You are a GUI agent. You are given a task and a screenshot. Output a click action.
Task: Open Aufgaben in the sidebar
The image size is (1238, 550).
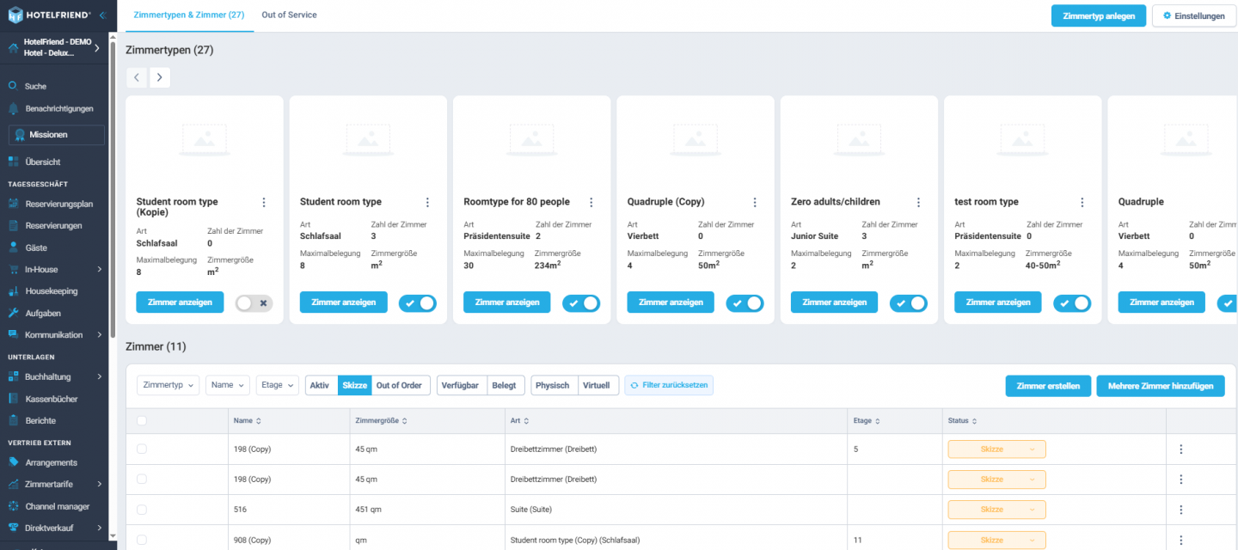point(43,313)
